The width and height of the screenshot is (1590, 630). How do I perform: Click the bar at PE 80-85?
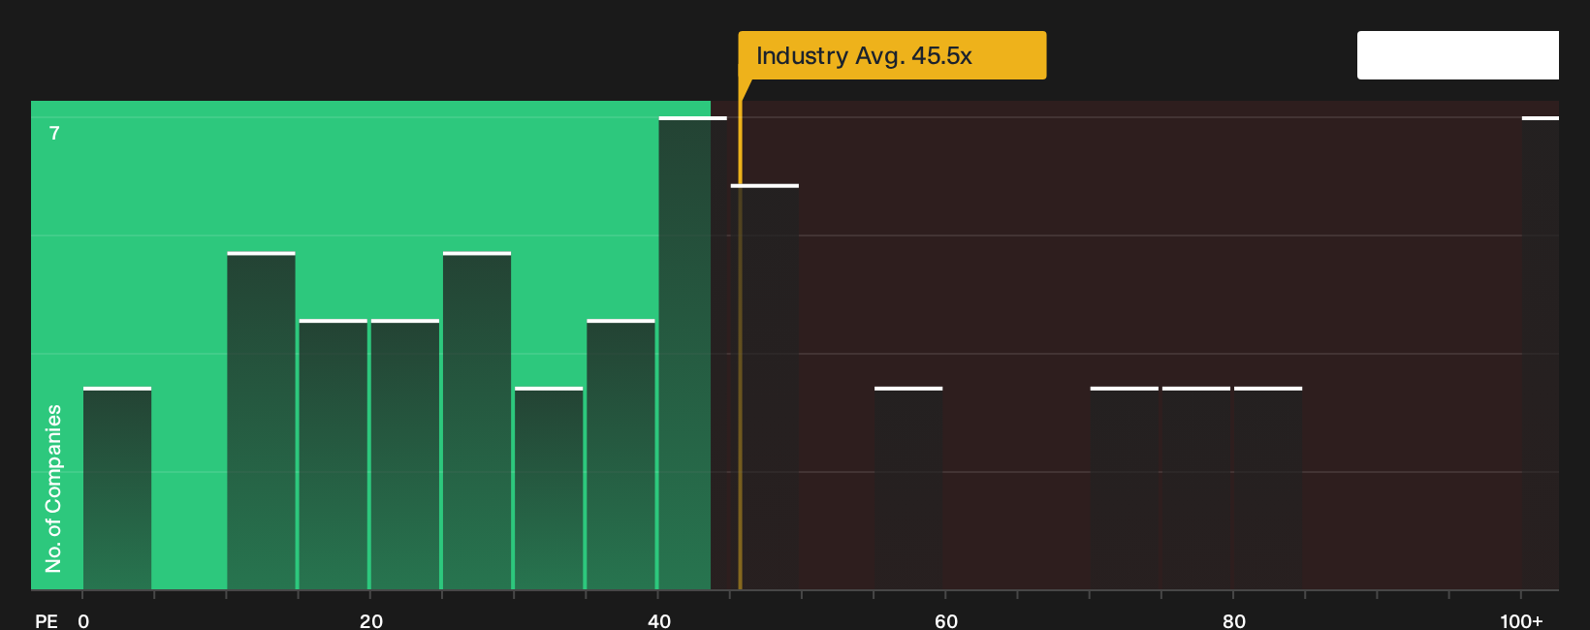pos(1267,488)
